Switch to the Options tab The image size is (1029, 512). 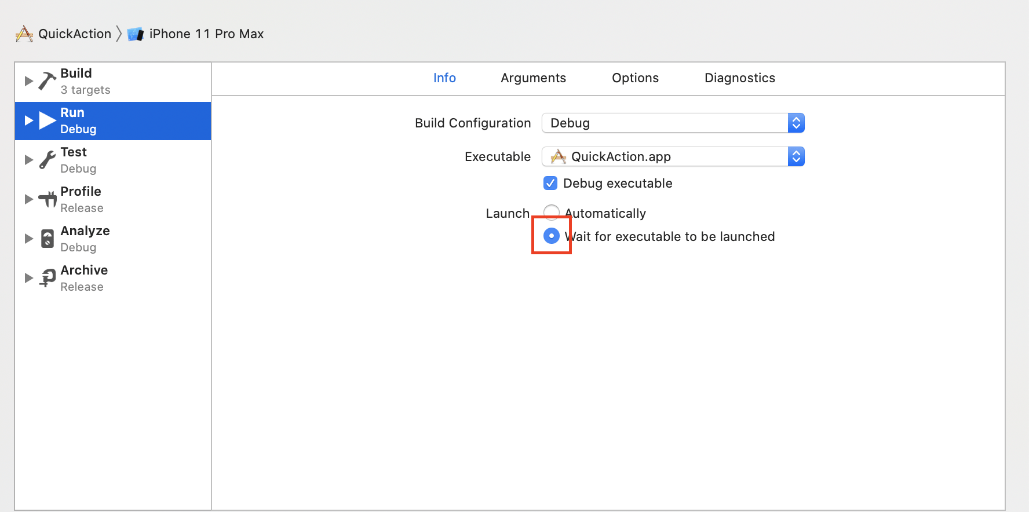click(635, 78)
